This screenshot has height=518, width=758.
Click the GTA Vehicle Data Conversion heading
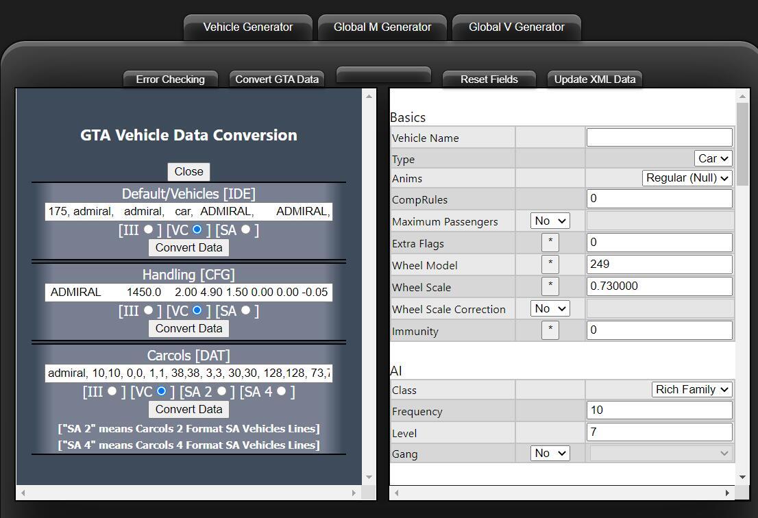(188, 135)
